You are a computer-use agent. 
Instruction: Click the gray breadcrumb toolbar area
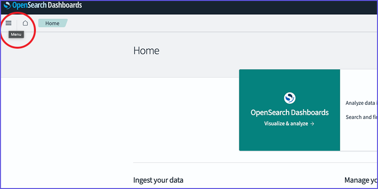[x=217, y=23]
